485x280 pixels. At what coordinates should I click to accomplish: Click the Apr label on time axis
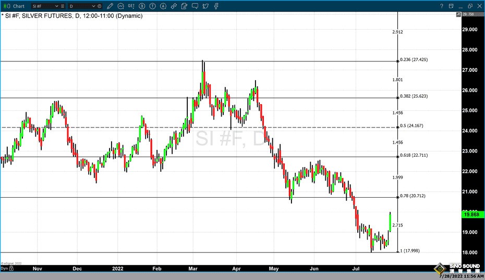click(236, 269)
